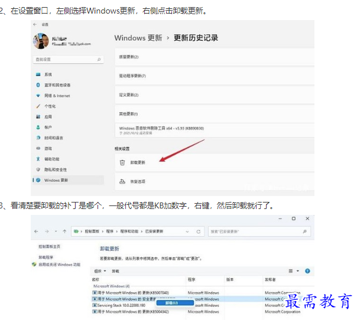
Task: Expand the 质量更新(2) section
Action: (215, 57)
